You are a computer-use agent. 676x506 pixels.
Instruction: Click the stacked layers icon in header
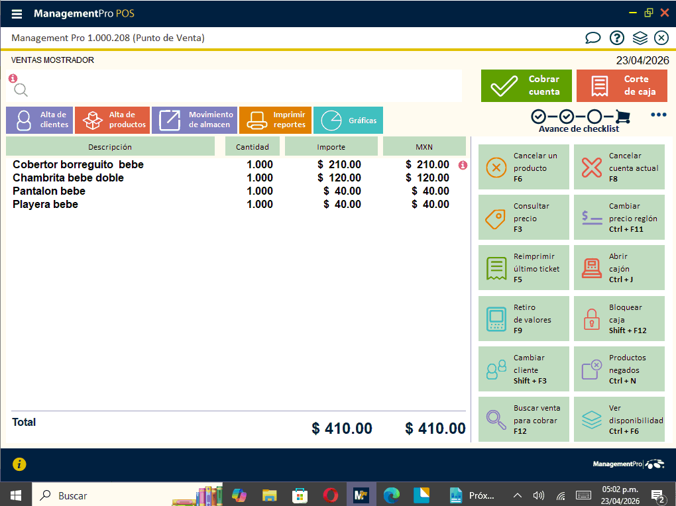[x=640, y=38]
